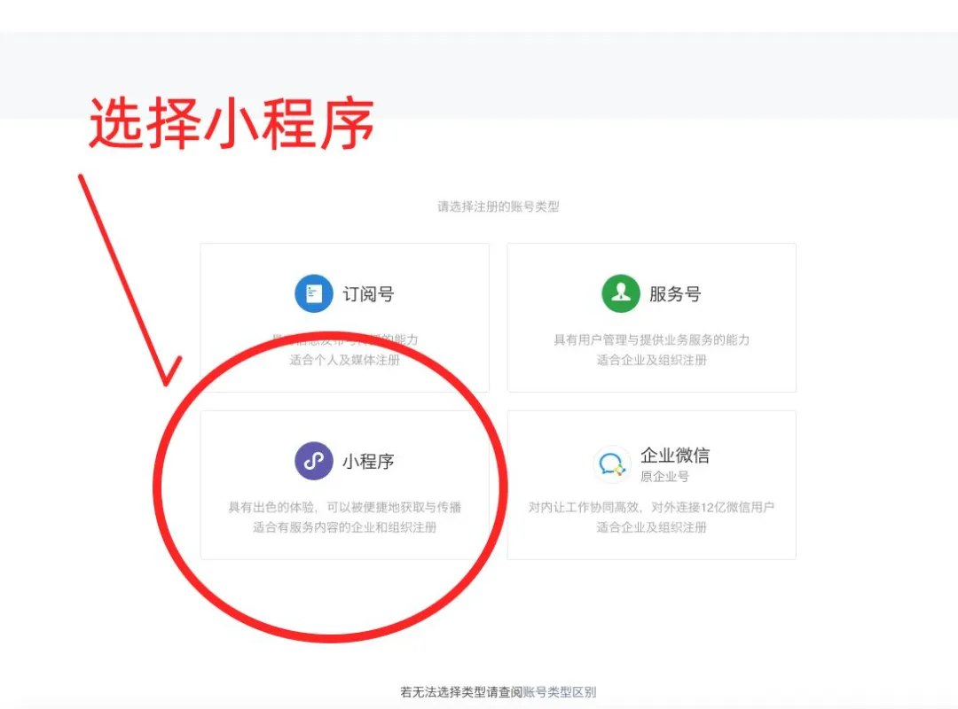Click the text 具有出色的体验，可以被便捷地获取与传播
The height and width of the screenshot is (709, 958).
click(344, 507)
